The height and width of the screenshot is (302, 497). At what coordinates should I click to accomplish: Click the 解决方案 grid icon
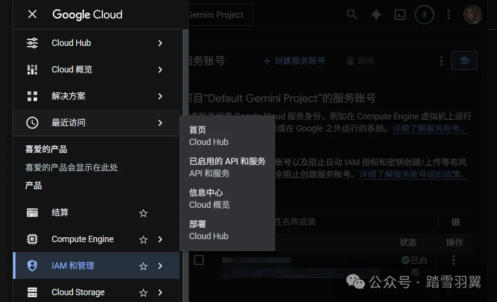pos(32,96)
